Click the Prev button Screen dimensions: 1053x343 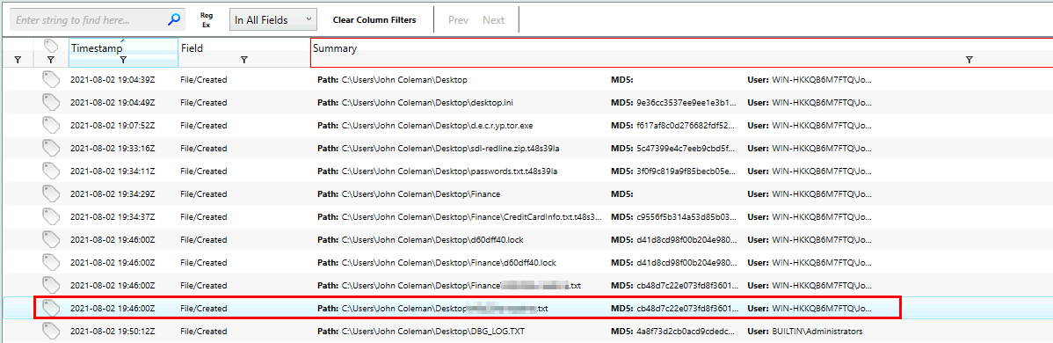pyautogui.click(x=458, y=20)
